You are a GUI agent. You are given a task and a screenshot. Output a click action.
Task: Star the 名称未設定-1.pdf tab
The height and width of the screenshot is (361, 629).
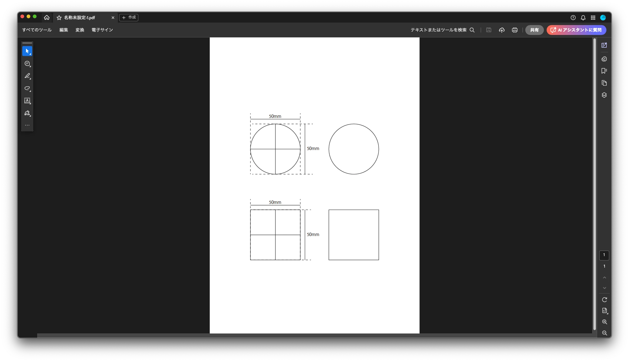(59, 18)
